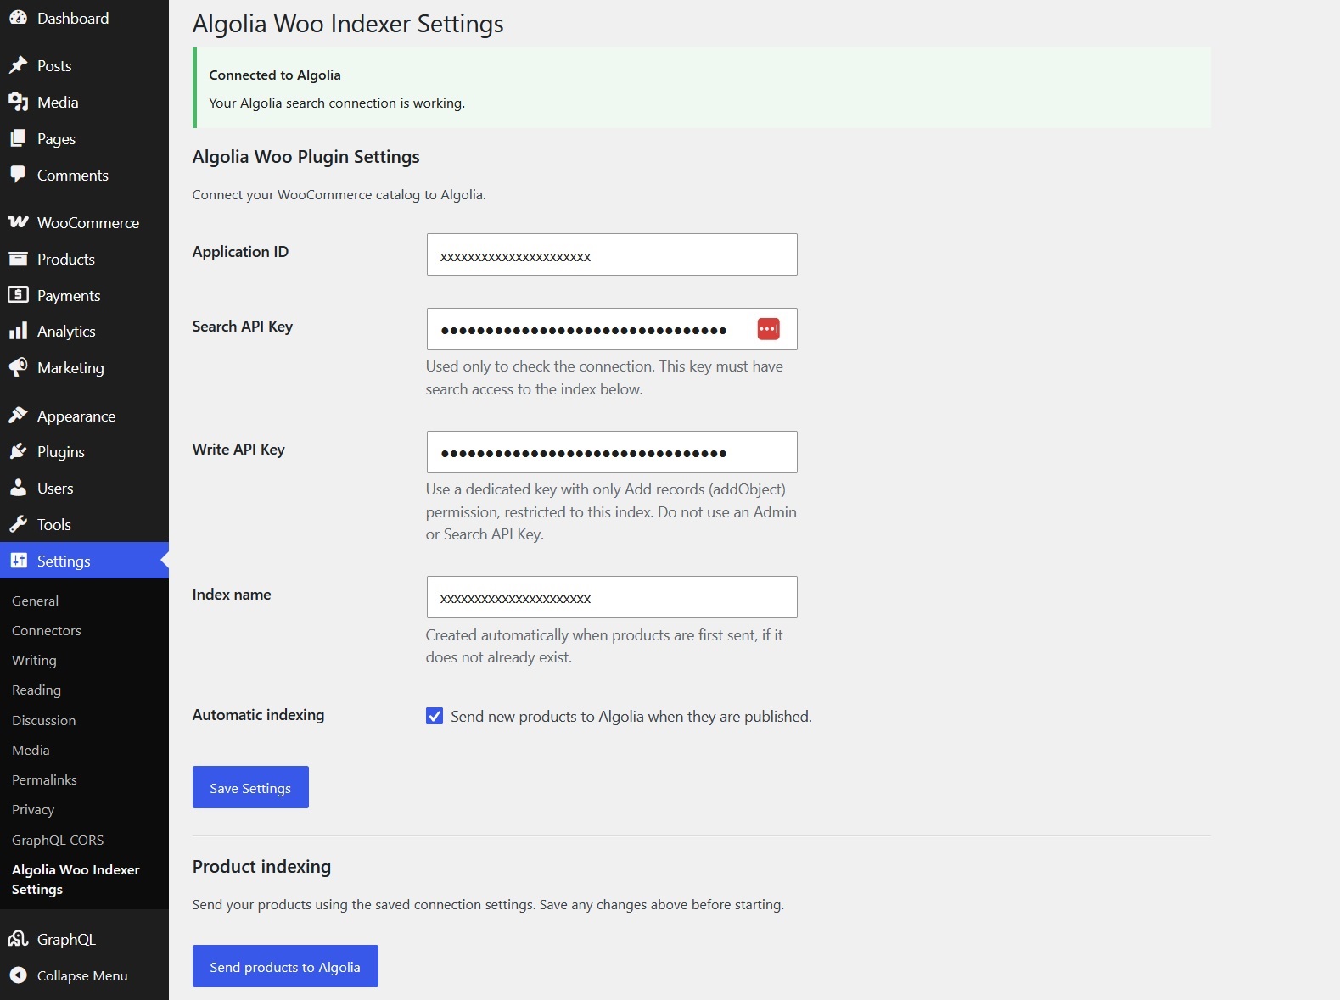Image resolution: width=1340 pixels, height=1000 pixels.
Task: Click the GraphQL logo icon
Action: coord(18,939)
